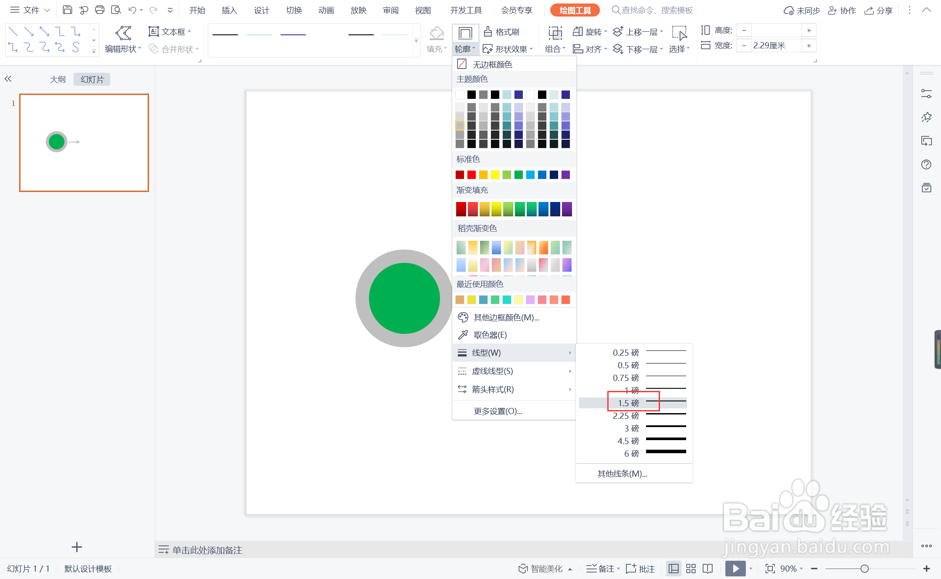Expand the 线型 line weight submenu
Image resolution: width=941 pixels, height=579 pixels.
coord(514,353)
